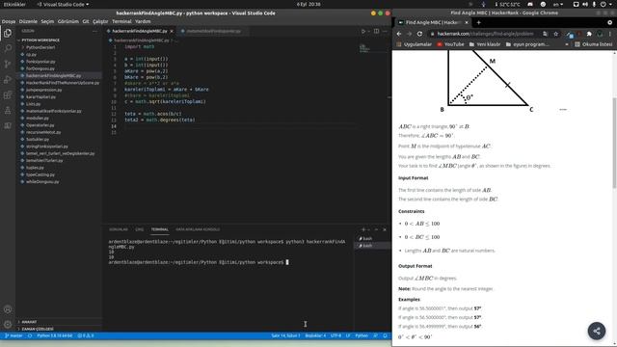Close the hackerrankFindAngleMBC.py editor tab
The width and height of the screenshot is (617, 347).
point(172,31)
